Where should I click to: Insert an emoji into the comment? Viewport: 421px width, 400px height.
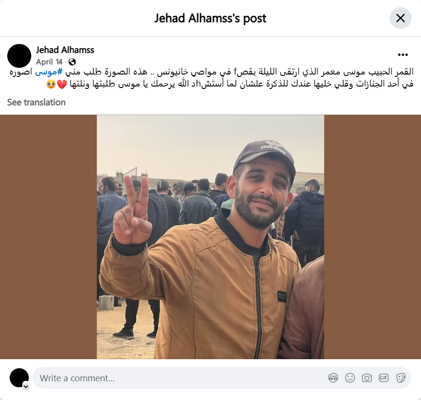coord(350,378)
